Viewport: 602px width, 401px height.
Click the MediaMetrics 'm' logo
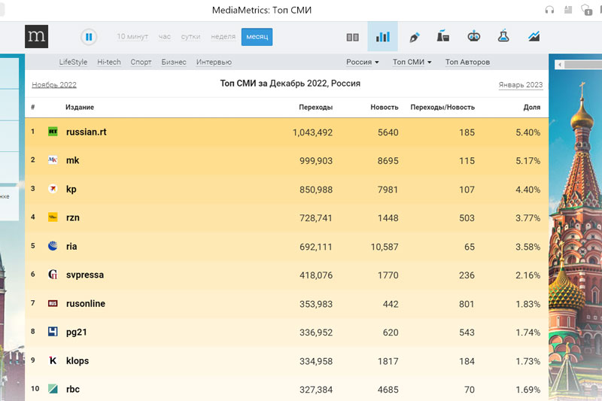(x=36, y=36)
